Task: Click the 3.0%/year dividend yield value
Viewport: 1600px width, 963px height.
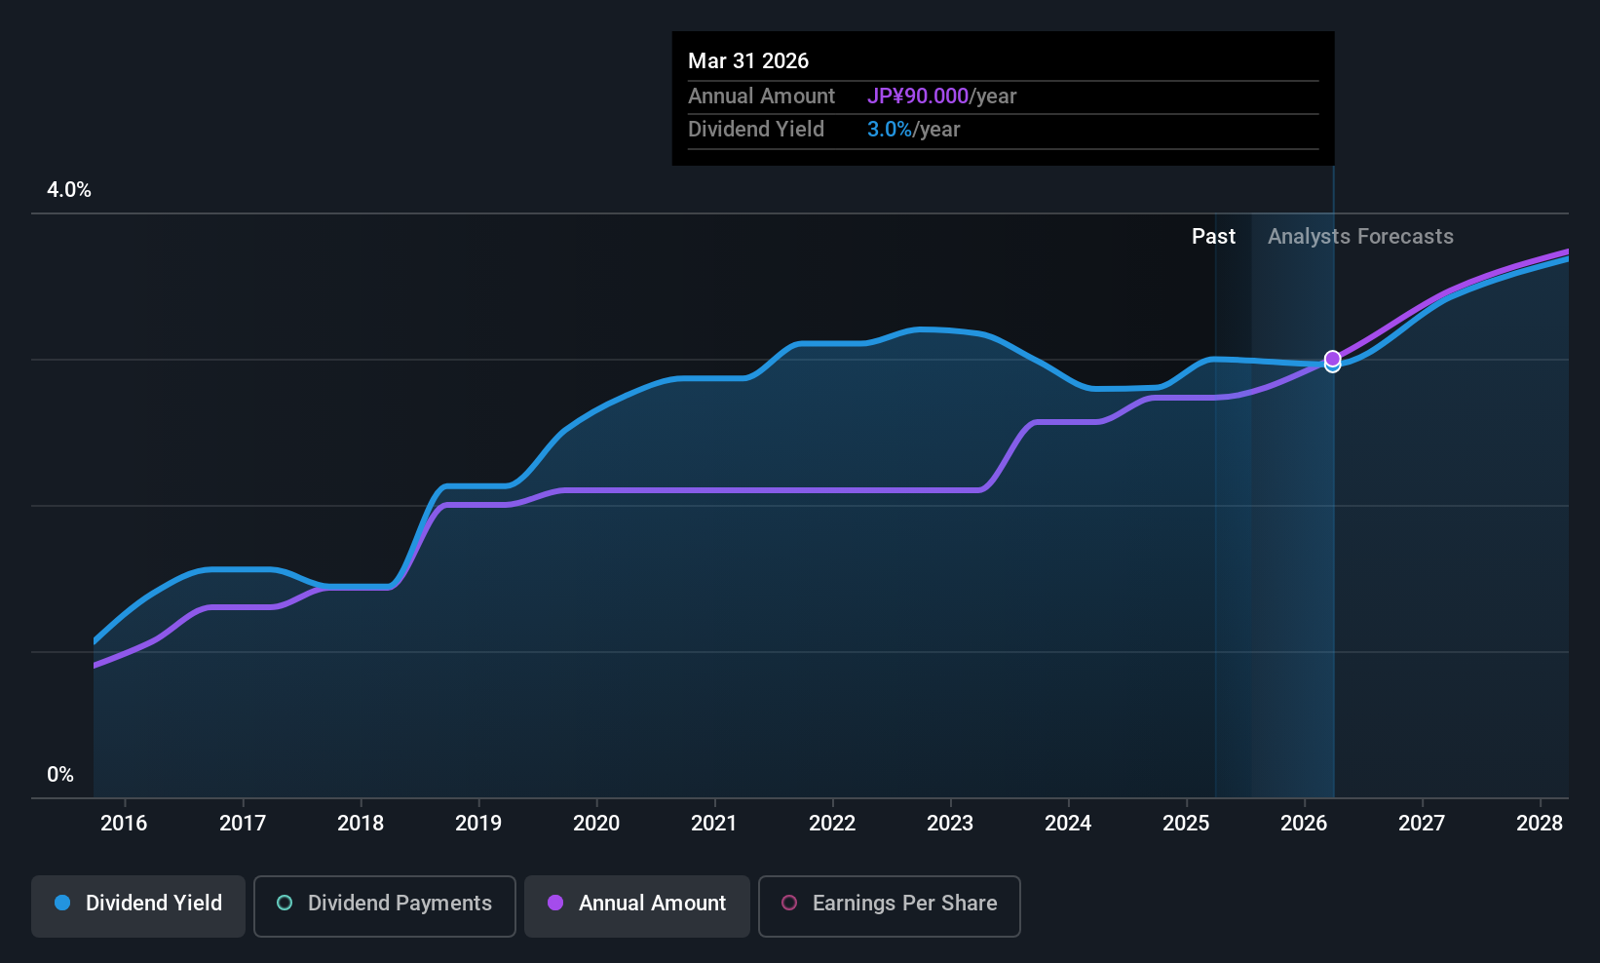Action: [x=913, y=130]
